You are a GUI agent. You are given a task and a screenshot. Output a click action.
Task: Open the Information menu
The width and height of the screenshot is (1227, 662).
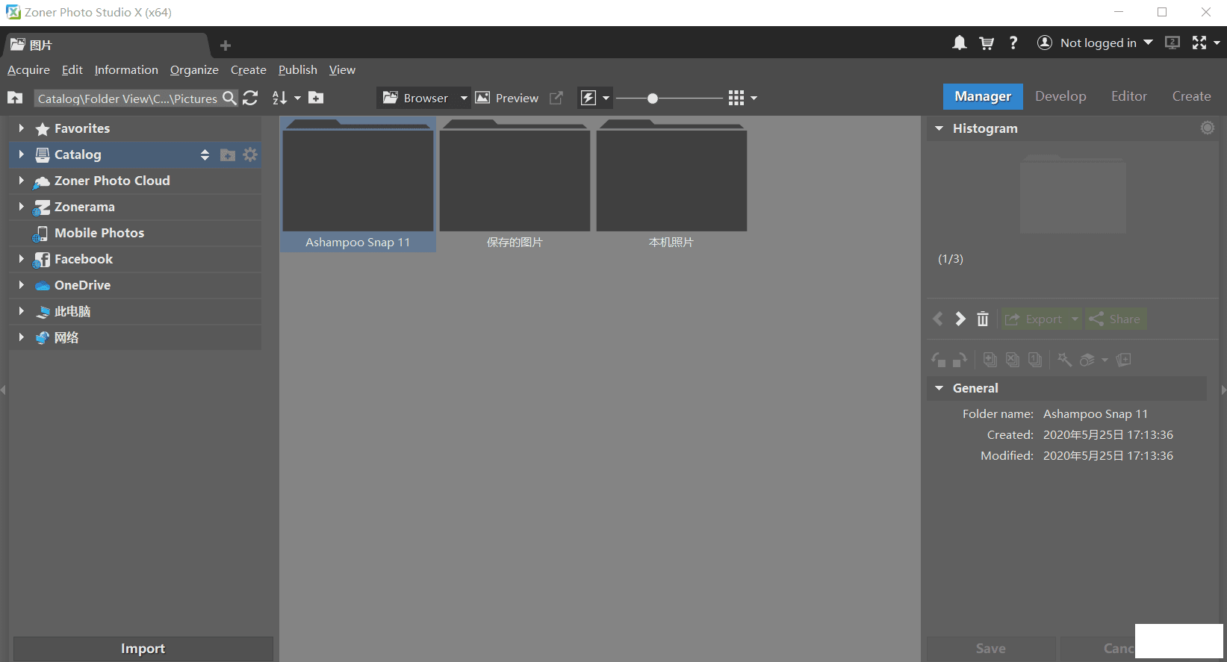(126, 70)
